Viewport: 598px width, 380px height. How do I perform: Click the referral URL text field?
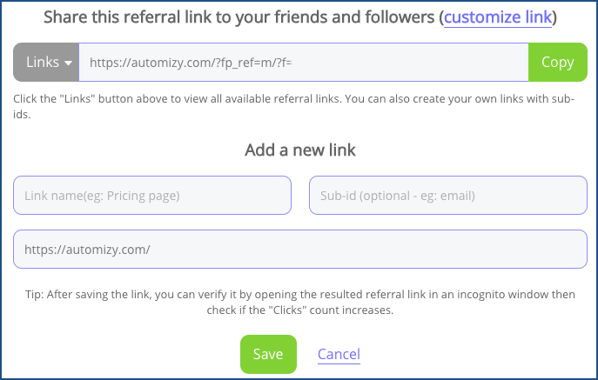(303, 63)
